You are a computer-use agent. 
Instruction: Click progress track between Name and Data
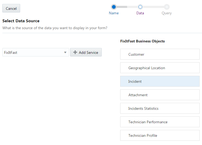(127, 7)
